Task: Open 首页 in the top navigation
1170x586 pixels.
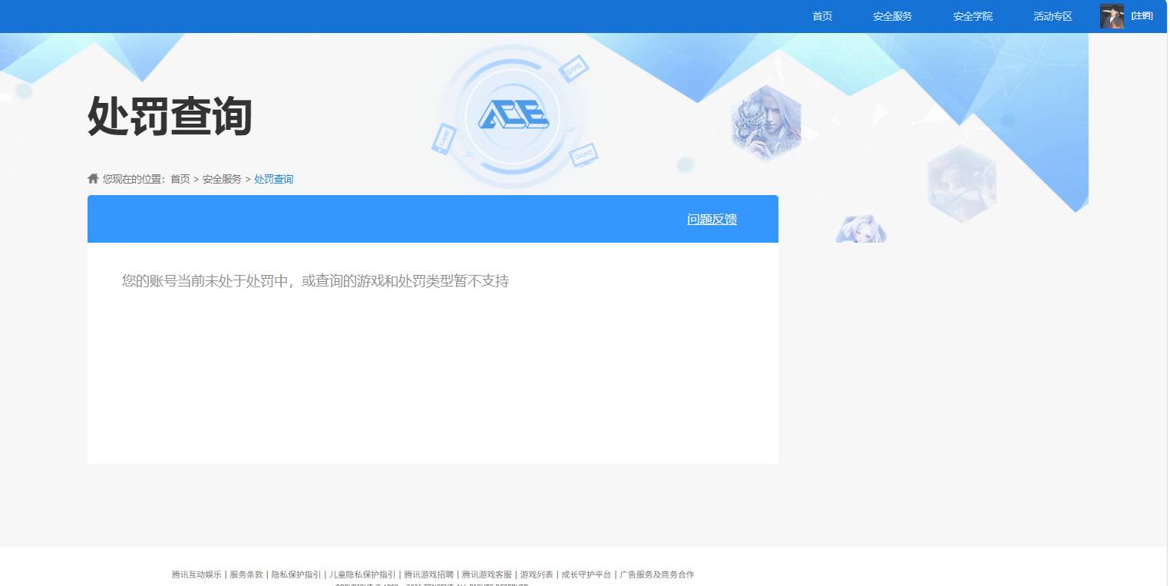Action: 821,16
